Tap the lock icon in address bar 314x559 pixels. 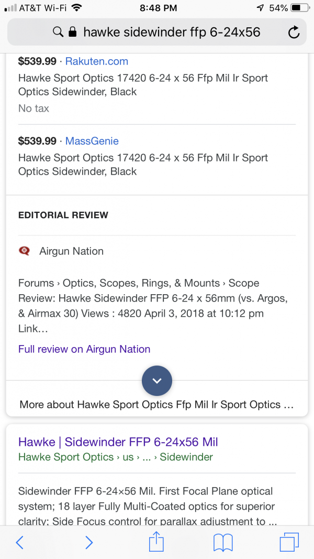(72, 33)
